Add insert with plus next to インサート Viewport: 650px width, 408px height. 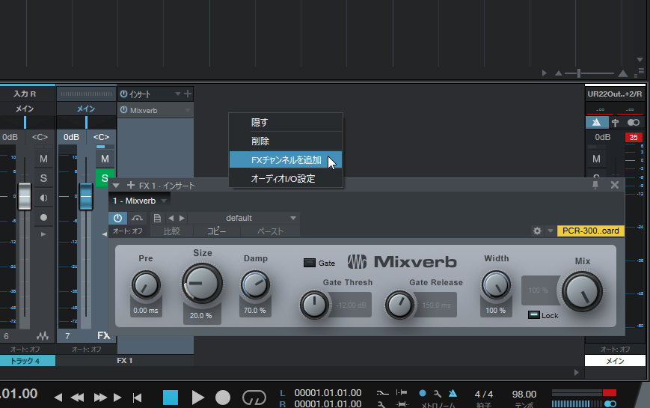tap(188, 94)
